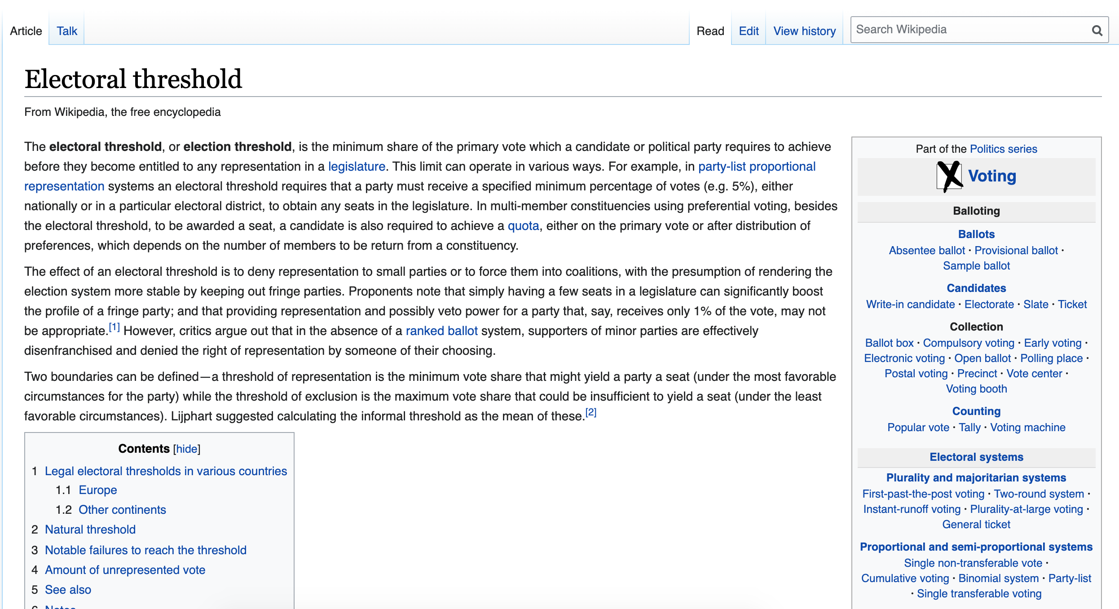Open the Ballots link
Viewport: 1119px width, 609px height.
pos(976,234)
